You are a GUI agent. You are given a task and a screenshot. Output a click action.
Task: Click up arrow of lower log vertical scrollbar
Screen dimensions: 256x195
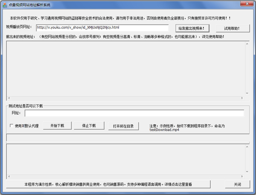click(x=247, y=147)
